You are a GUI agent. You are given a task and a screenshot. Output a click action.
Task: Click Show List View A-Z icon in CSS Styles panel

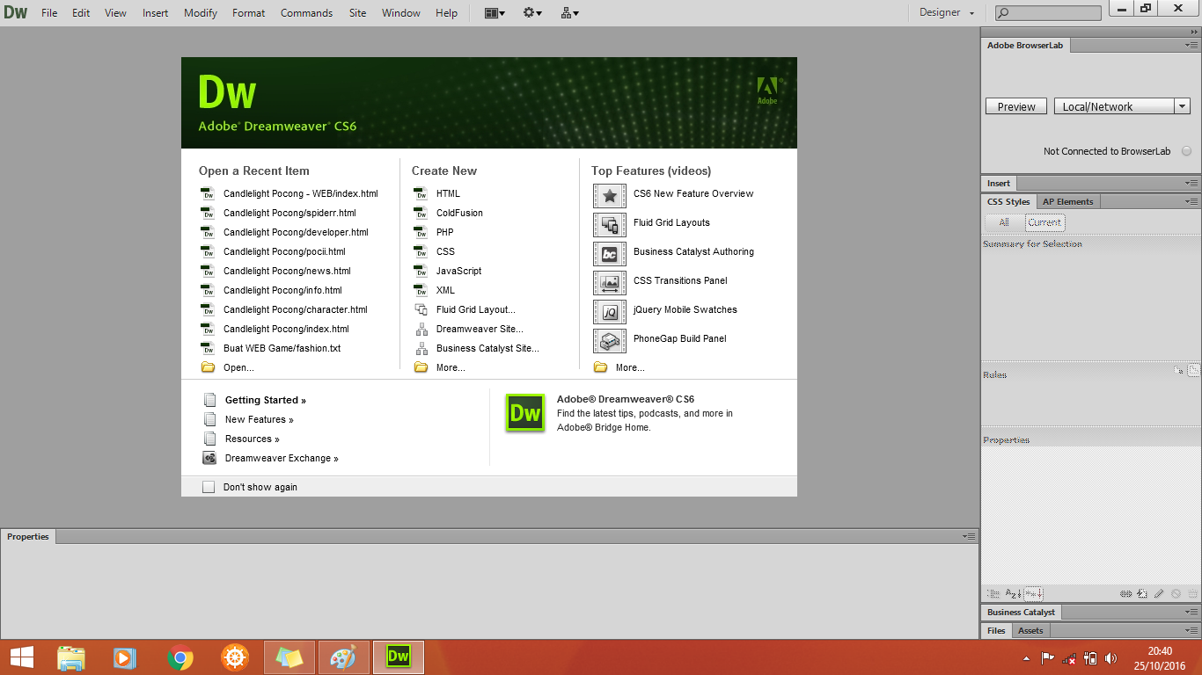[x=1013, y=593]
